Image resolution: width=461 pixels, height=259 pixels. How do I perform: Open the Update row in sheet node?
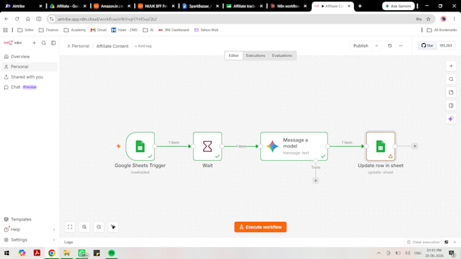pos(380,146)
